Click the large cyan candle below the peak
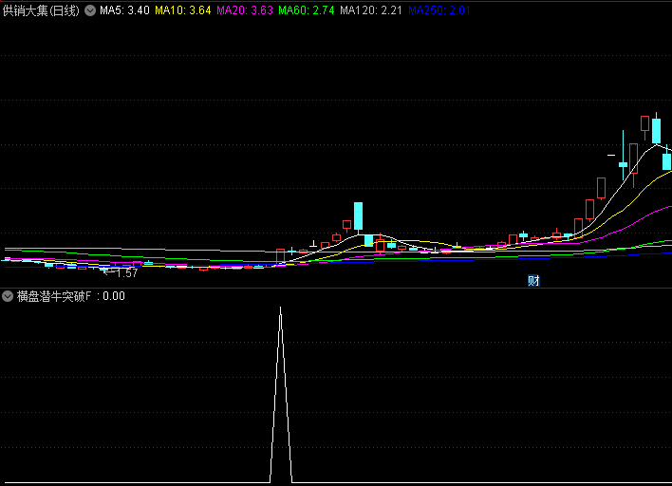 click(656, 131)
